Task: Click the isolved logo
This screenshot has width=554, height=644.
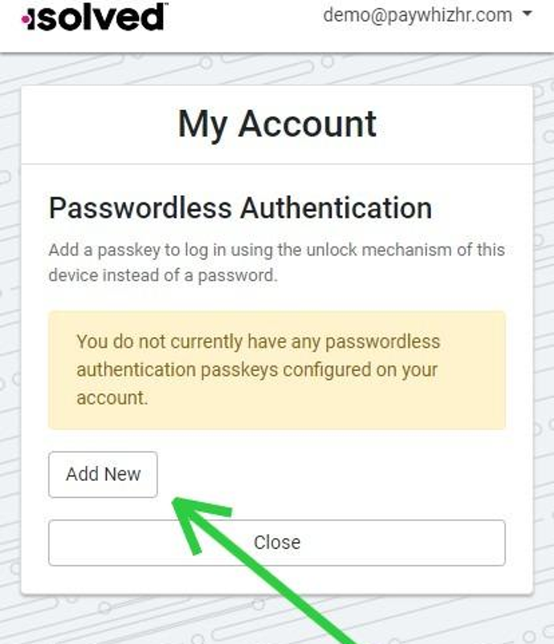Action: 94,17
